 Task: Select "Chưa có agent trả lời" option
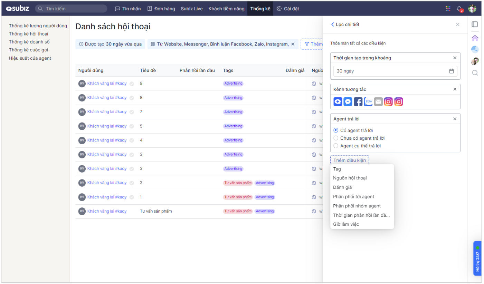pyautogui.click(x=336, y=138)
